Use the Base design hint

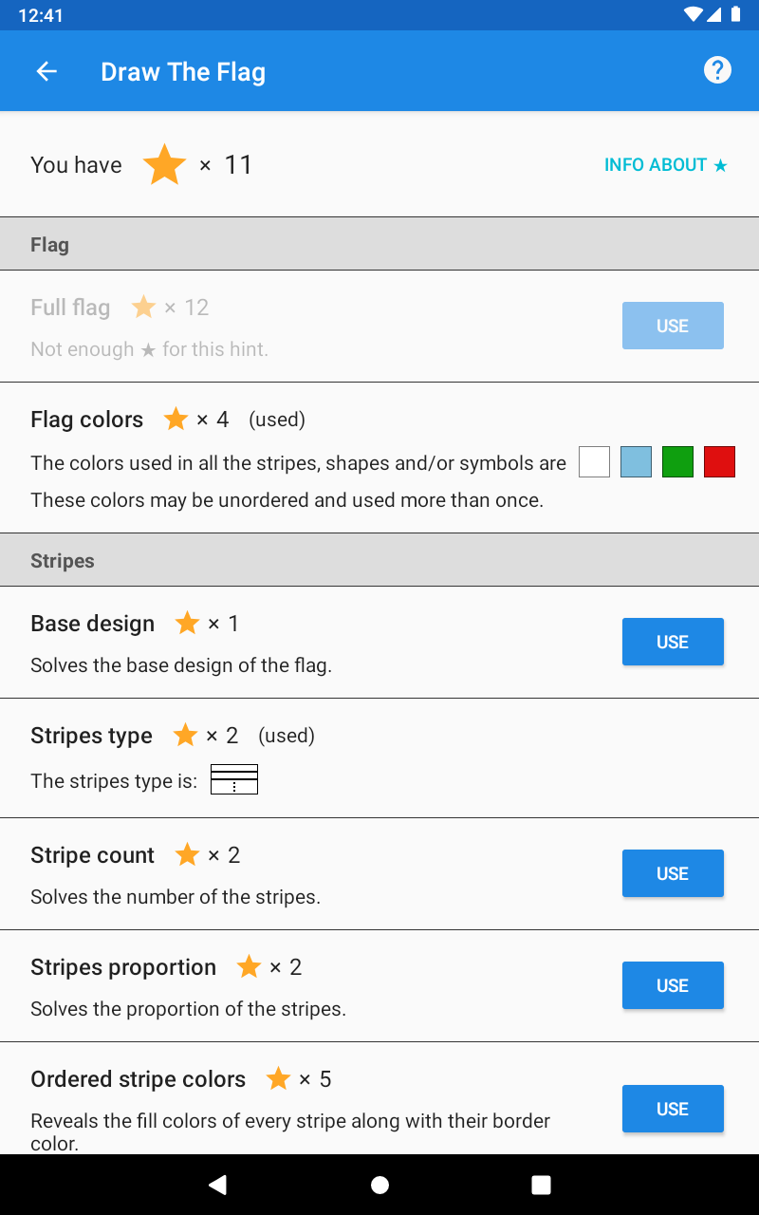point(673,642)
